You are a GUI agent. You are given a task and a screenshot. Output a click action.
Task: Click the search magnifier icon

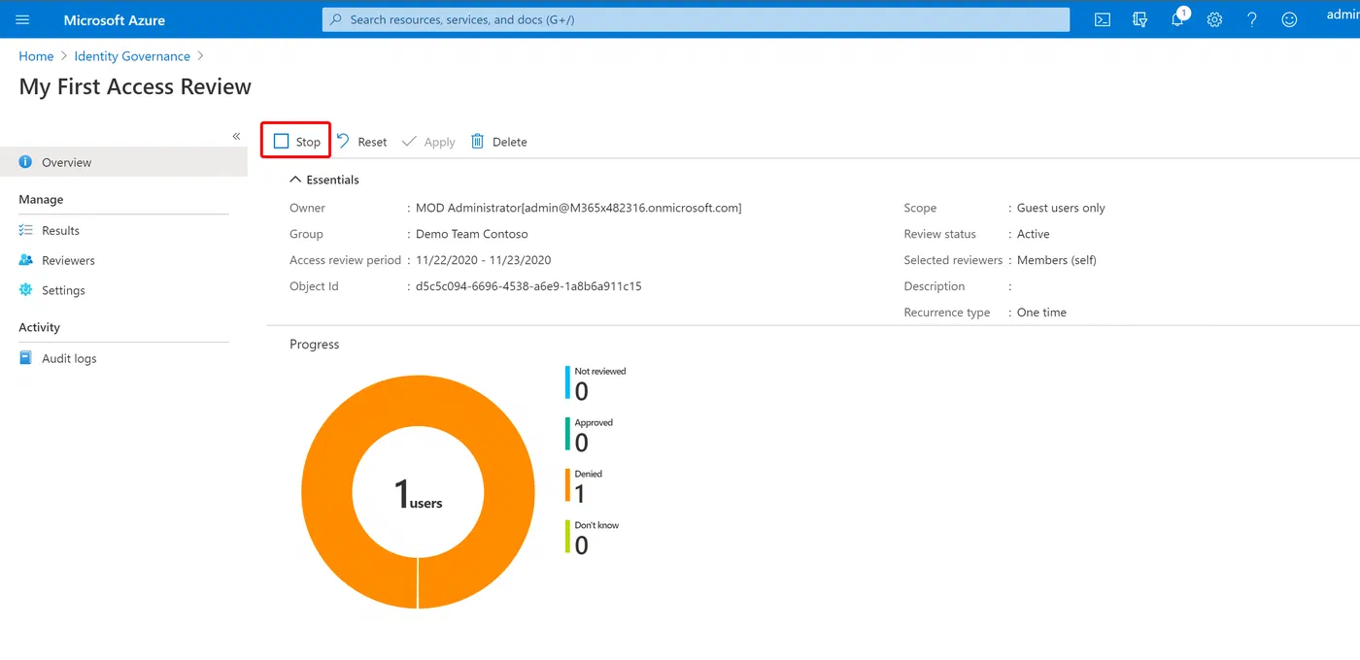[336, 19]
